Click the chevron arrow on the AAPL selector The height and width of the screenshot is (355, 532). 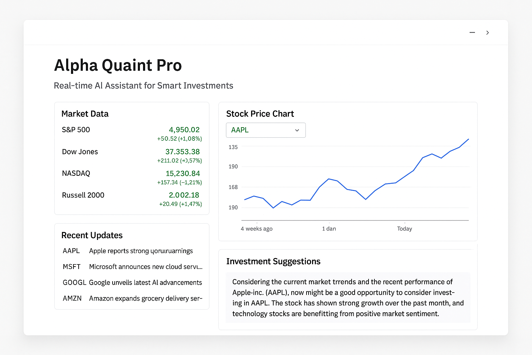(297, 130)
